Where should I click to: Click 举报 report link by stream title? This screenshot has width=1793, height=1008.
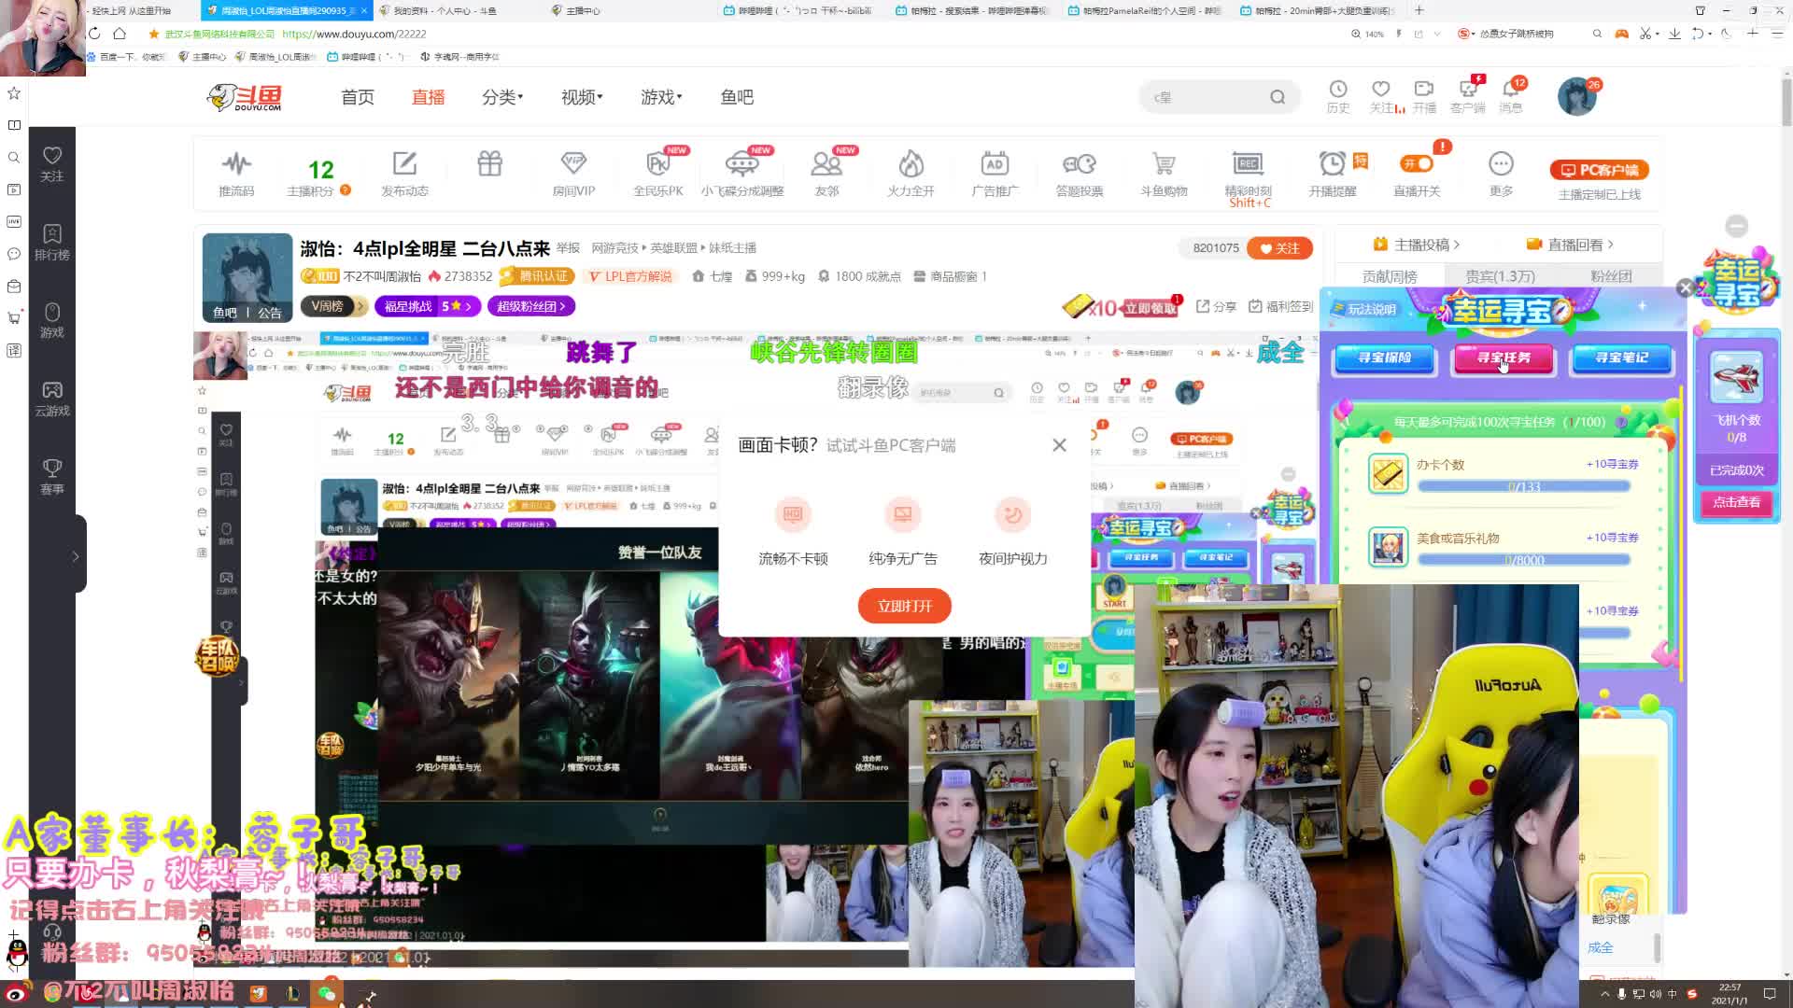568,248
